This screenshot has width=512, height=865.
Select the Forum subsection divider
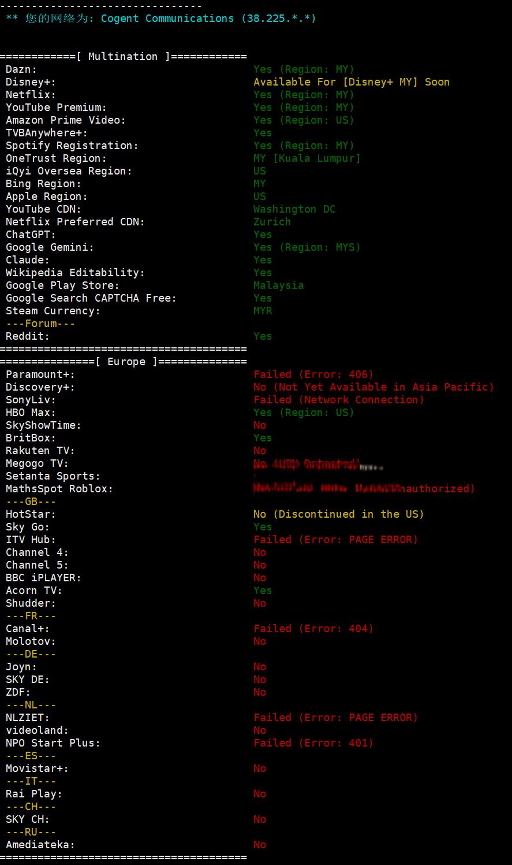(40, 324)
